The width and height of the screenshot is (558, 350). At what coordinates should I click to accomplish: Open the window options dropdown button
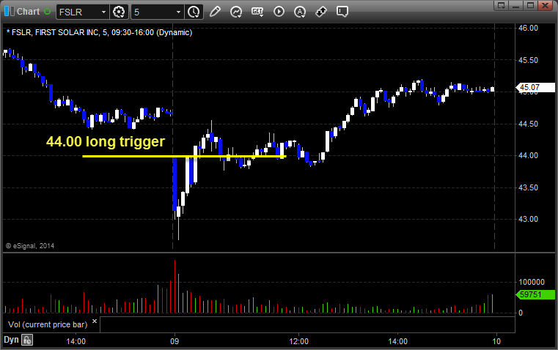coord(502,5)
